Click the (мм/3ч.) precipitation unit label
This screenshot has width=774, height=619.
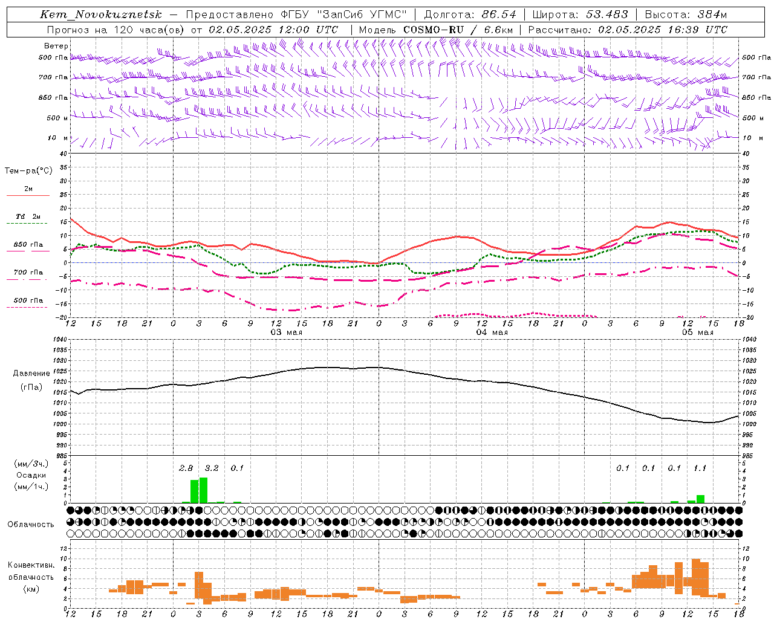tap(31, 464)
